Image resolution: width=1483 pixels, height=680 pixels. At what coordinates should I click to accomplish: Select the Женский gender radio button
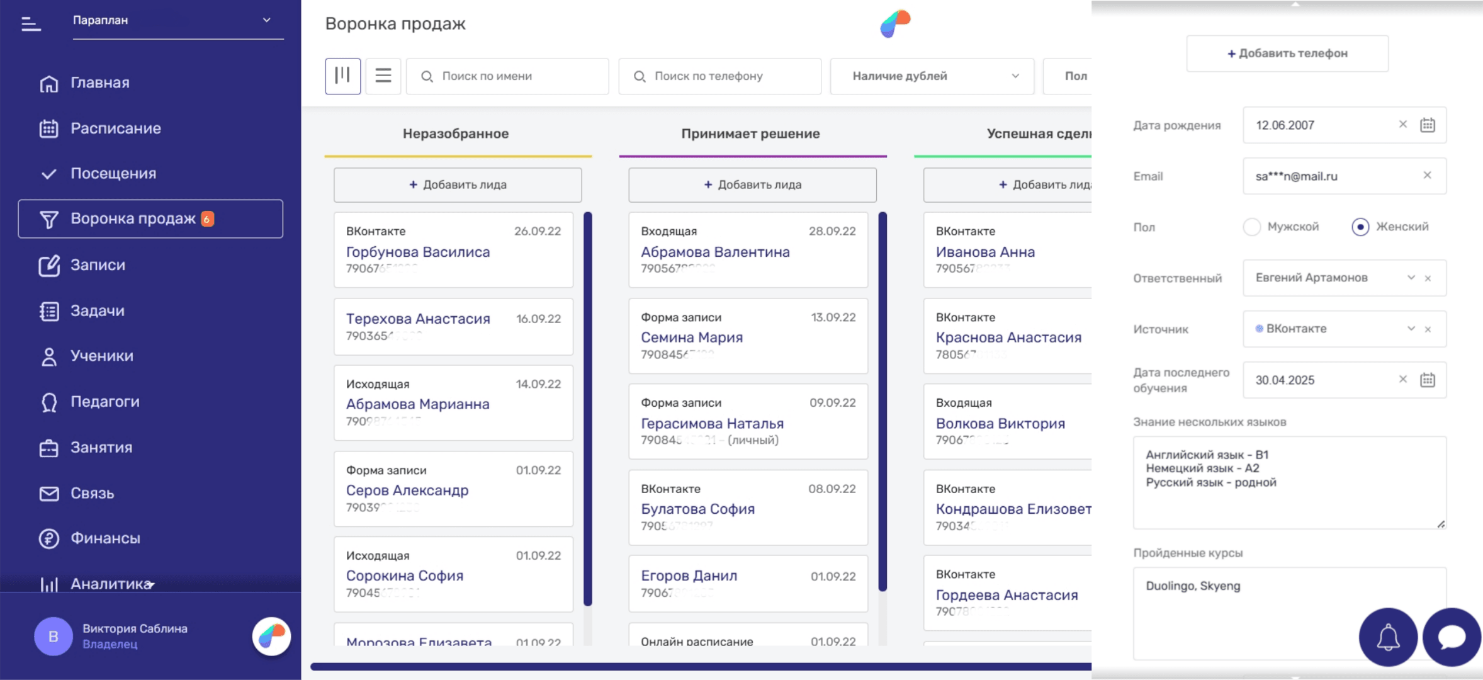click(1360, 227)
